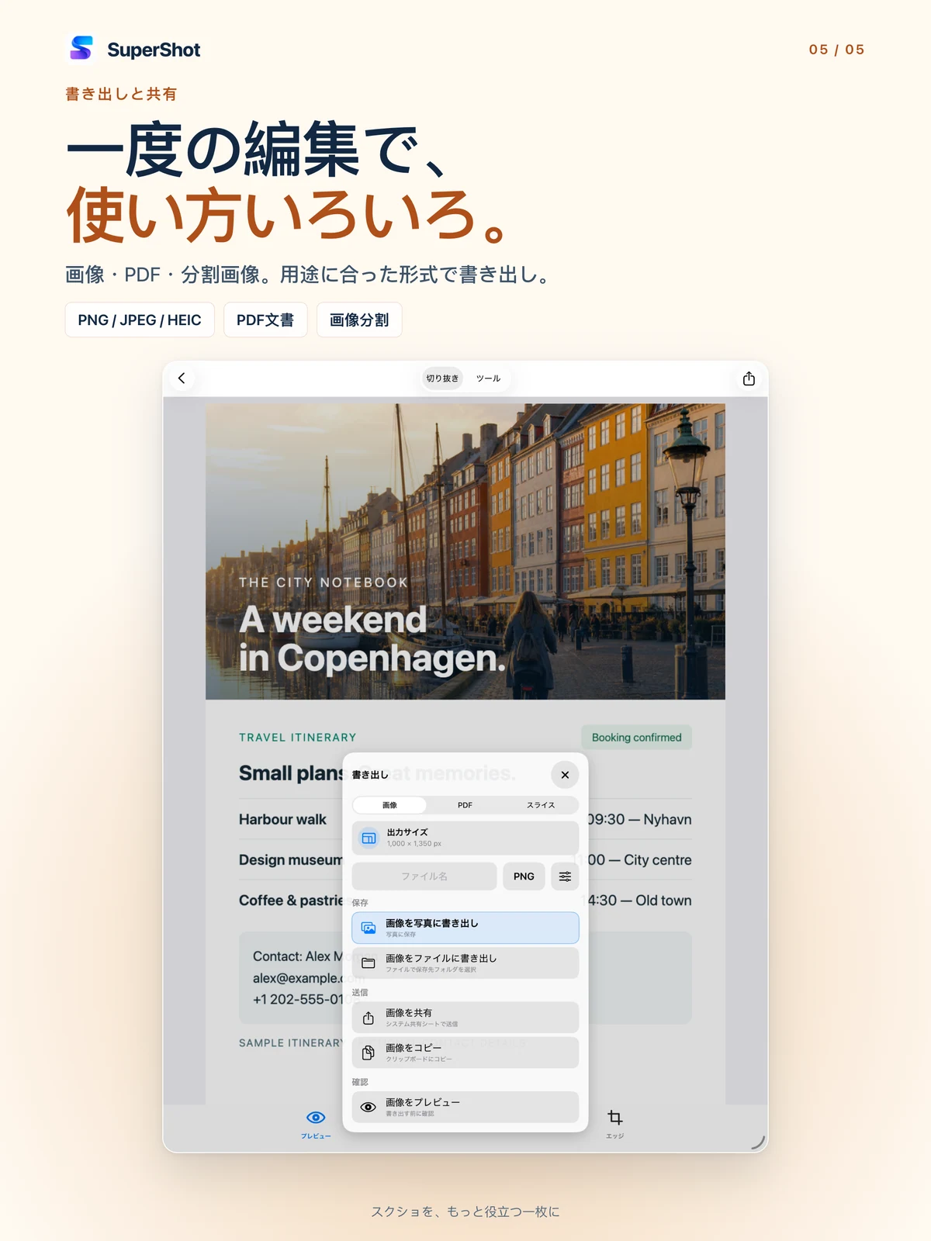The width and height of the screenshot is (931, 1241).
Task: Choose 画像をファイルに書き出し to save to Files
Action: coord(465,963)
